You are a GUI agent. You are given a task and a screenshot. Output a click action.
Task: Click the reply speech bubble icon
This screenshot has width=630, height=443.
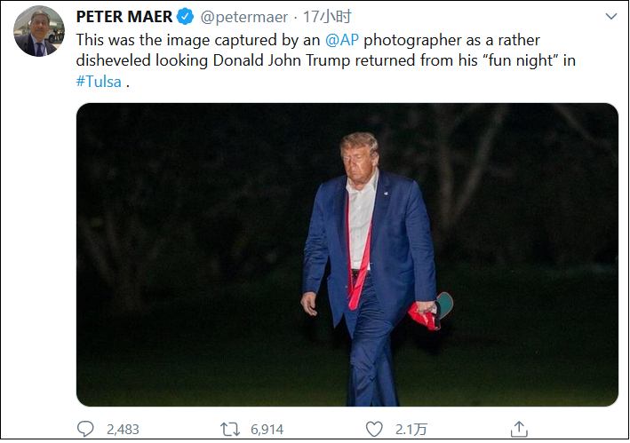pyautogui.click(x=85, y=429)
